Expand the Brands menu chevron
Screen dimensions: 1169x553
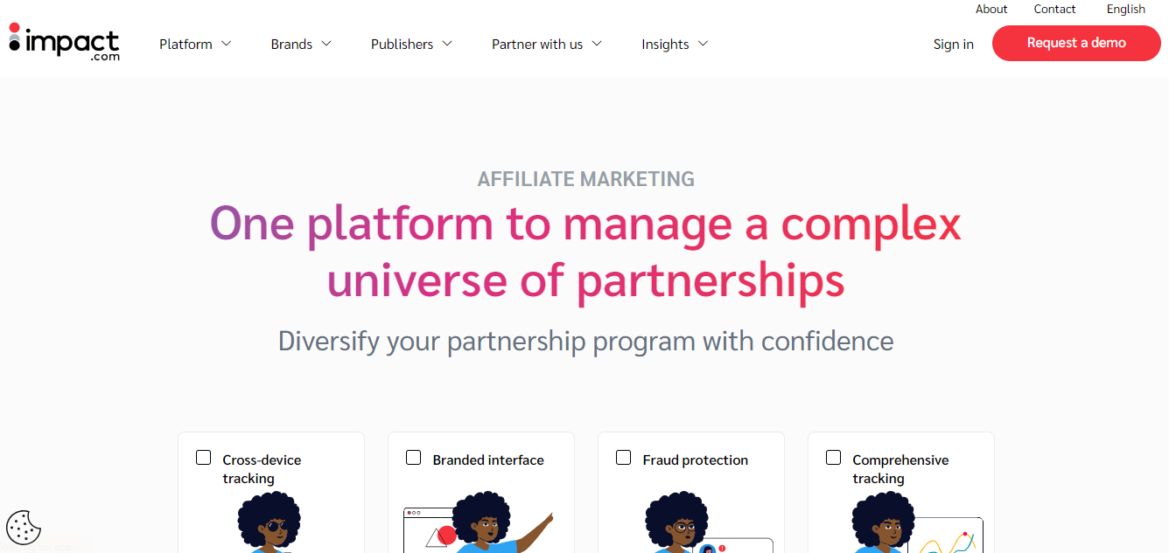tap(326, 44)
